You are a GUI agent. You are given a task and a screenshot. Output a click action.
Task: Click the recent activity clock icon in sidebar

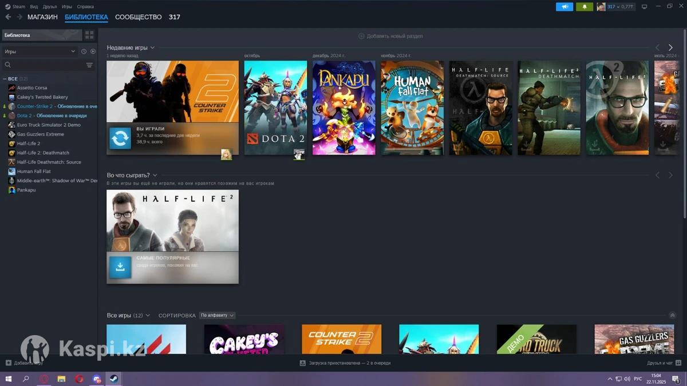[x=84, y=51]
